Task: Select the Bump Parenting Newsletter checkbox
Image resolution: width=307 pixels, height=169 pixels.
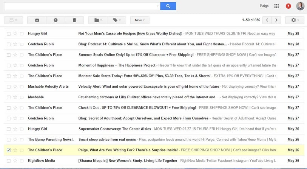Action: [x=9, y=140]
